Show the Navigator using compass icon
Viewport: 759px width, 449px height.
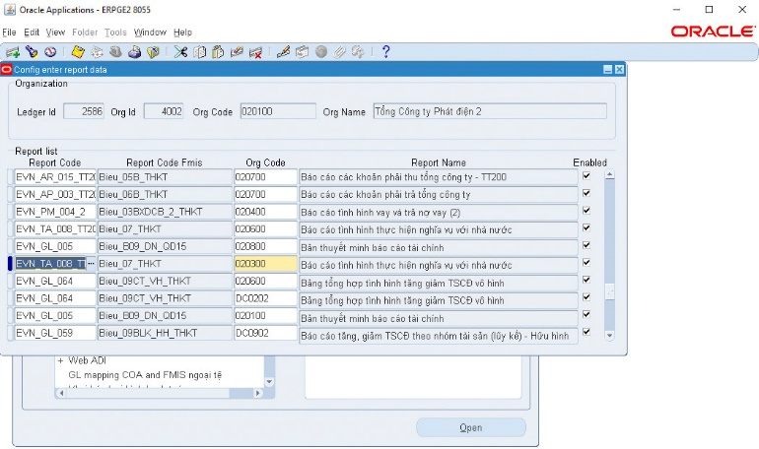pyautogui.click(x=50, y=52)
